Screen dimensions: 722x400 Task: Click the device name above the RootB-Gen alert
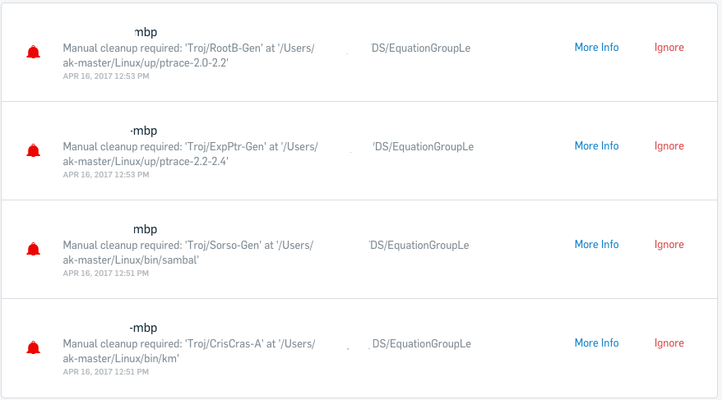tap(146, 32)
